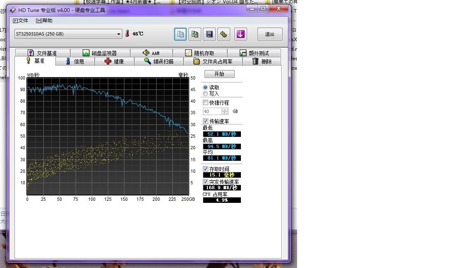Open the 健康 tab with red cross
Viewport: 476px width, 268px height.
(x=114, y=61)
